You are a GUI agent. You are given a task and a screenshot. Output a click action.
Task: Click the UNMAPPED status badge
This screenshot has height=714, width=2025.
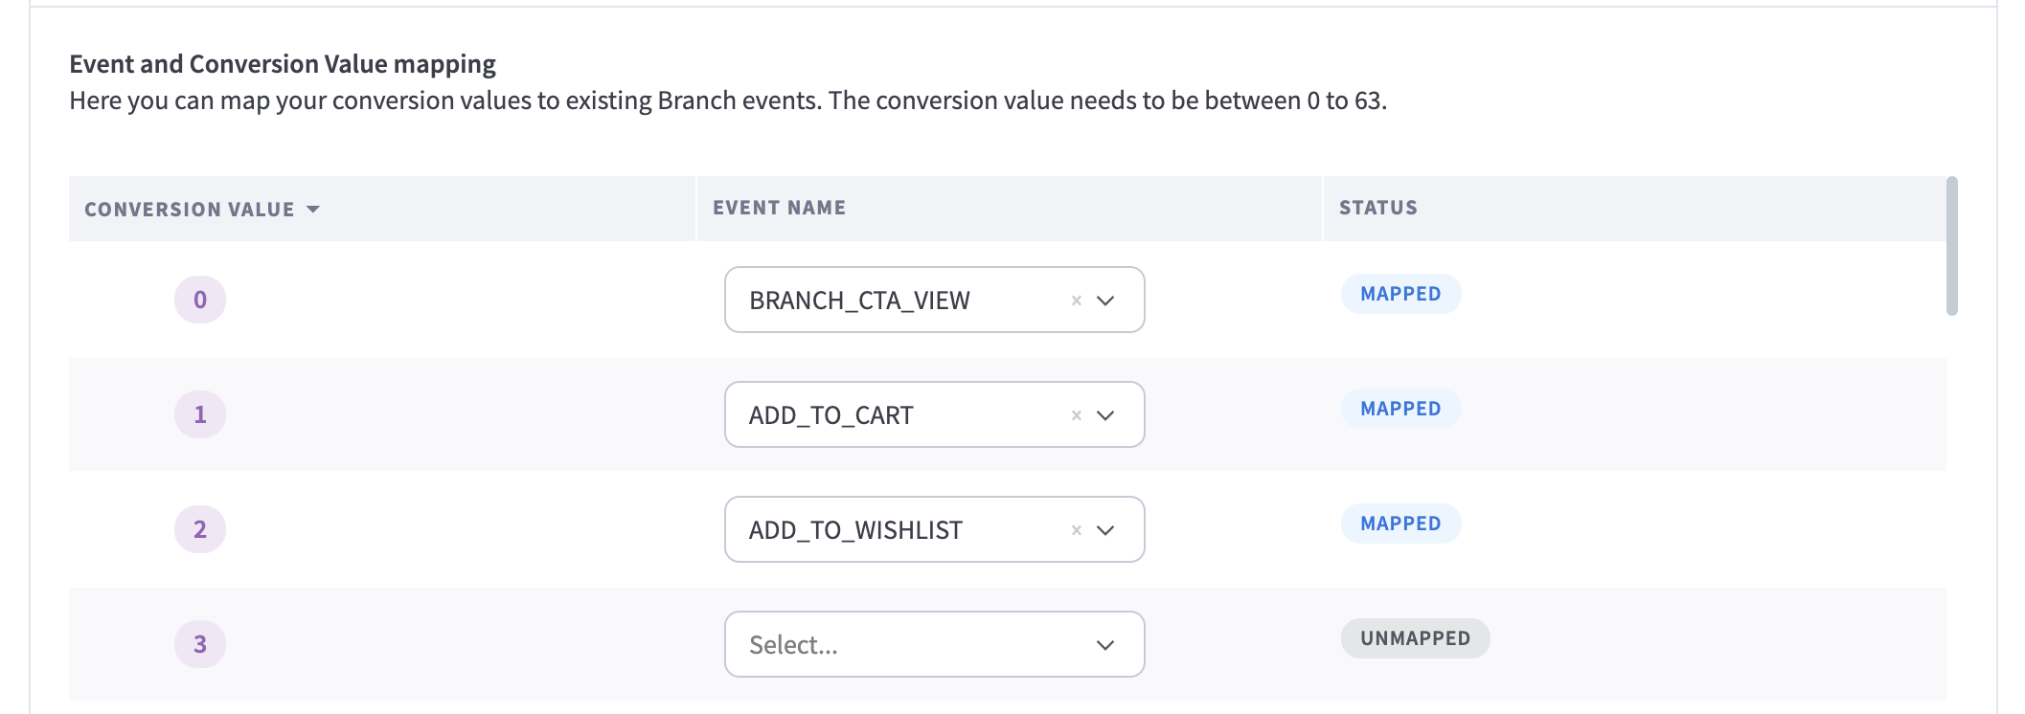tap(1415, 638)
